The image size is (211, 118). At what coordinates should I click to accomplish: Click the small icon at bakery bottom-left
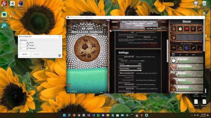pyautogui.click(x=70, y=85)
